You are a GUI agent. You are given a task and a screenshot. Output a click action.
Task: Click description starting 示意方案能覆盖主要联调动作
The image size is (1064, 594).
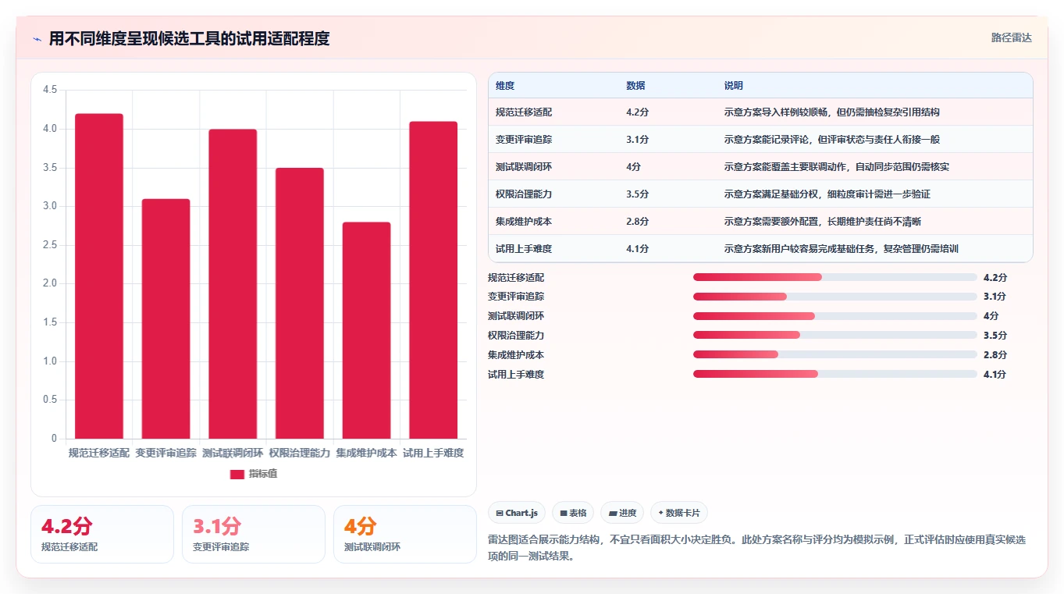(837, 167)
